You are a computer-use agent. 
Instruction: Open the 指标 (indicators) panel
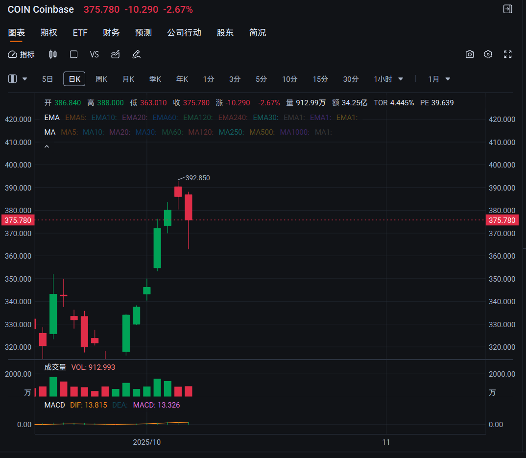pos(21,54)
